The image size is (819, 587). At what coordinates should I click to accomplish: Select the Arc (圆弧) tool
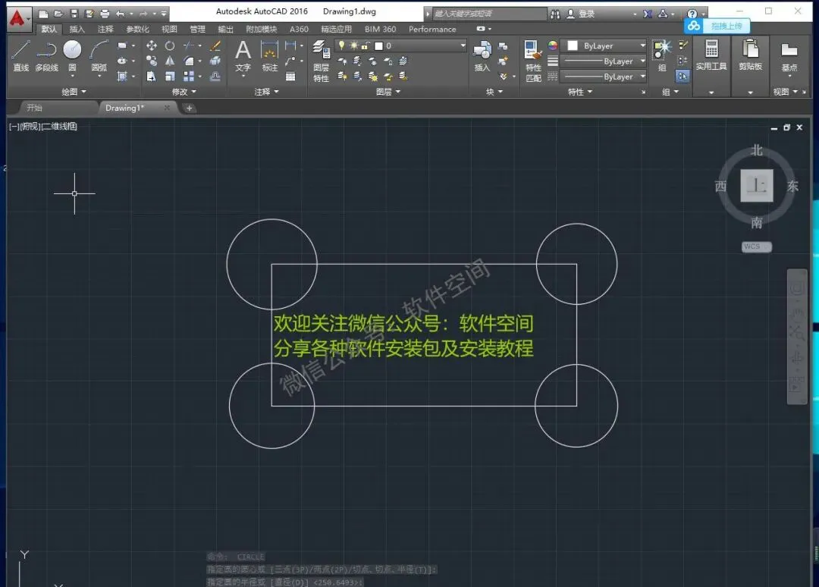click(99, 55)
